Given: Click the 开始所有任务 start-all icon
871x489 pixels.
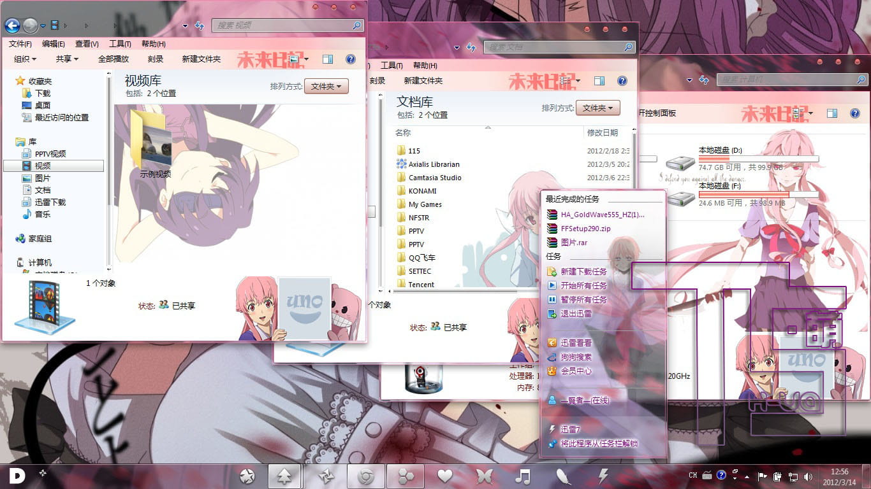Looking at the screenshot, I should pyautogui.click(x=552, y=285).
